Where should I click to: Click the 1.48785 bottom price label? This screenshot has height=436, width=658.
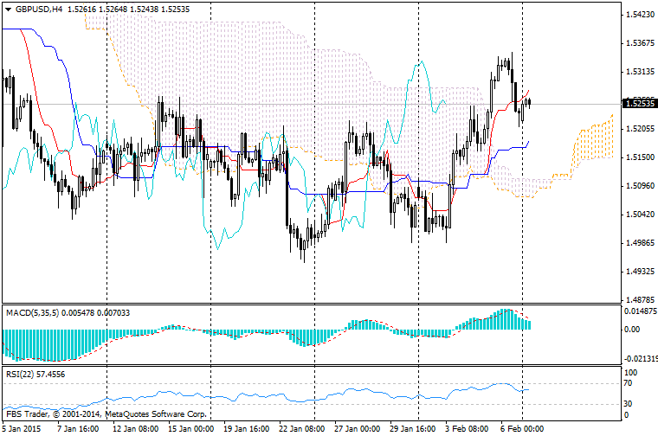(x=637, y=300)
